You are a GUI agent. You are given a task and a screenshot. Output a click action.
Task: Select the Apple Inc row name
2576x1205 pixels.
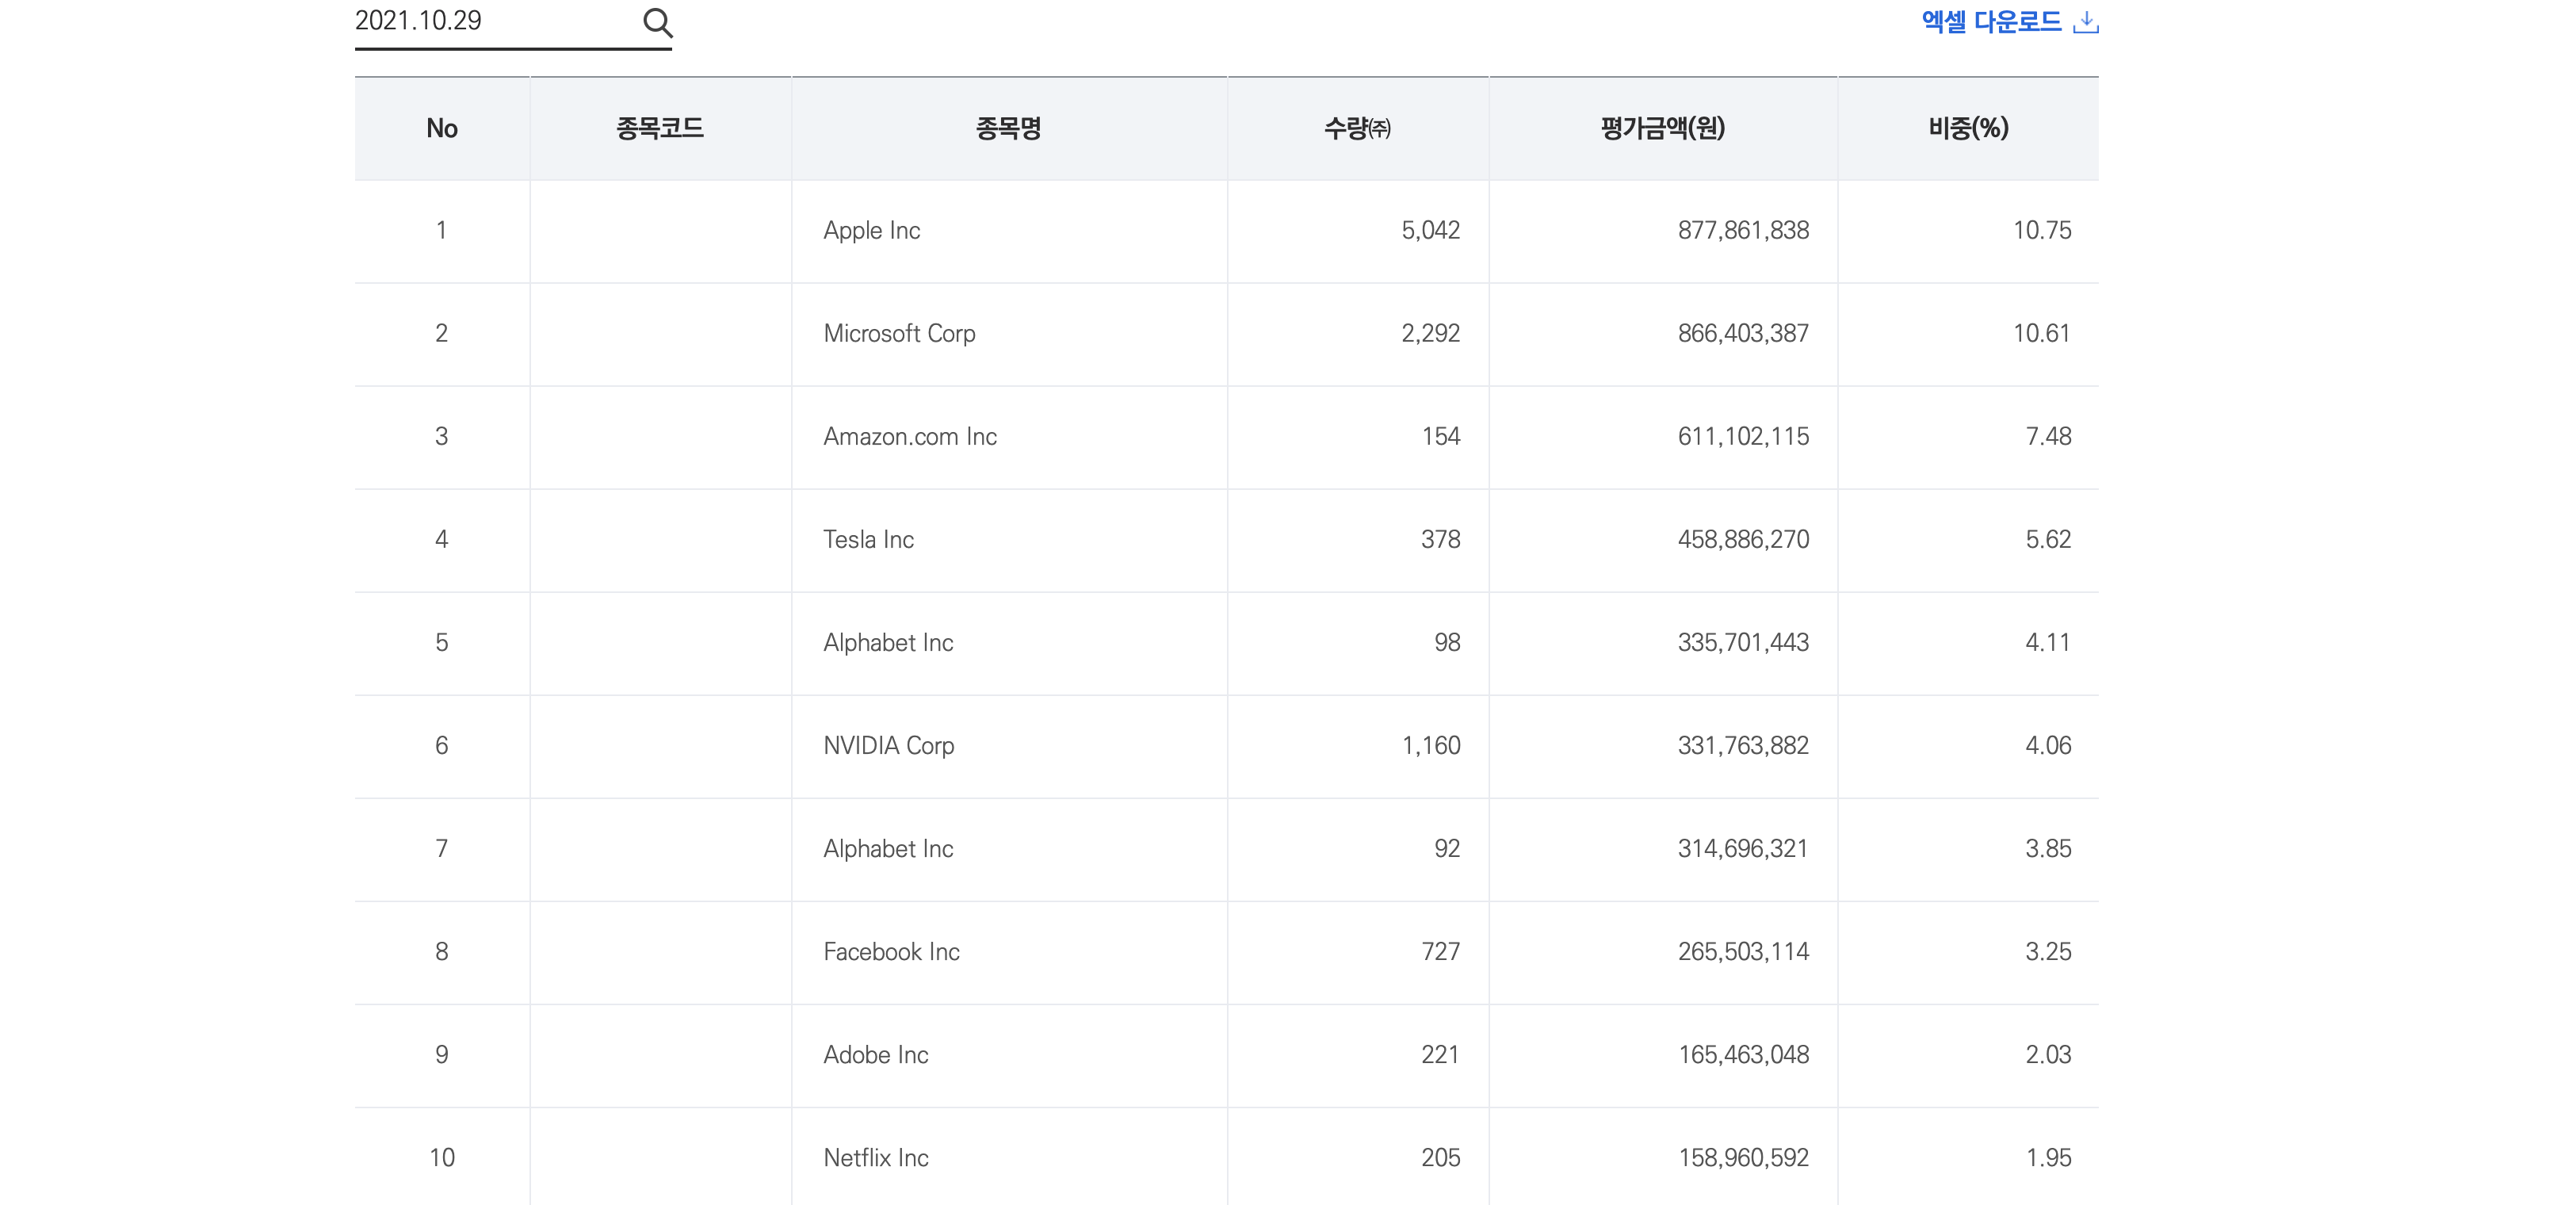[x=871, y=231]
